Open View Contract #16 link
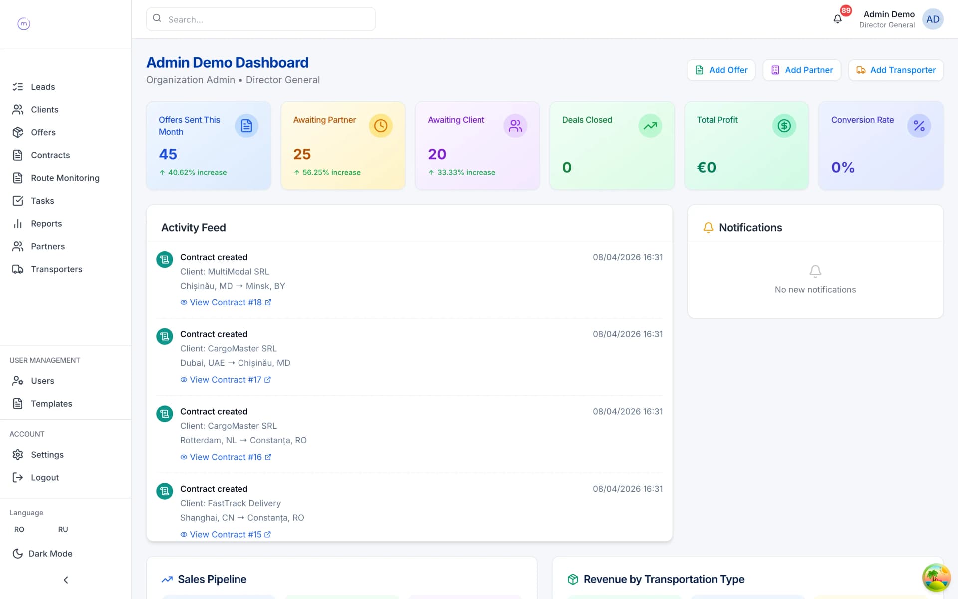This screenshot has width=958, height=599. click(226, 457)
